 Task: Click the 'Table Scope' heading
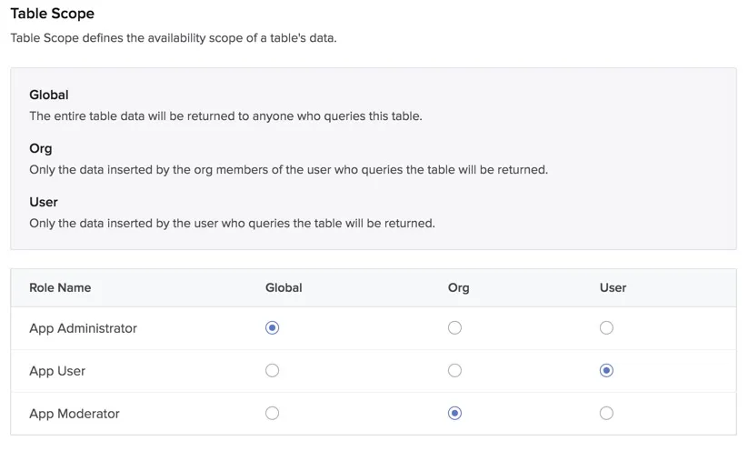(x=53, y=14)
